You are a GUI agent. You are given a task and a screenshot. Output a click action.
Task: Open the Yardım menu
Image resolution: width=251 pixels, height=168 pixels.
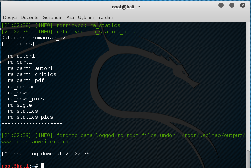pos(105,17)
